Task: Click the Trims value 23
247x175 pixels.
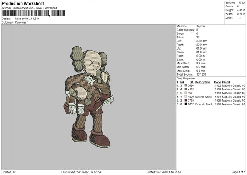Action: [198, 37]
